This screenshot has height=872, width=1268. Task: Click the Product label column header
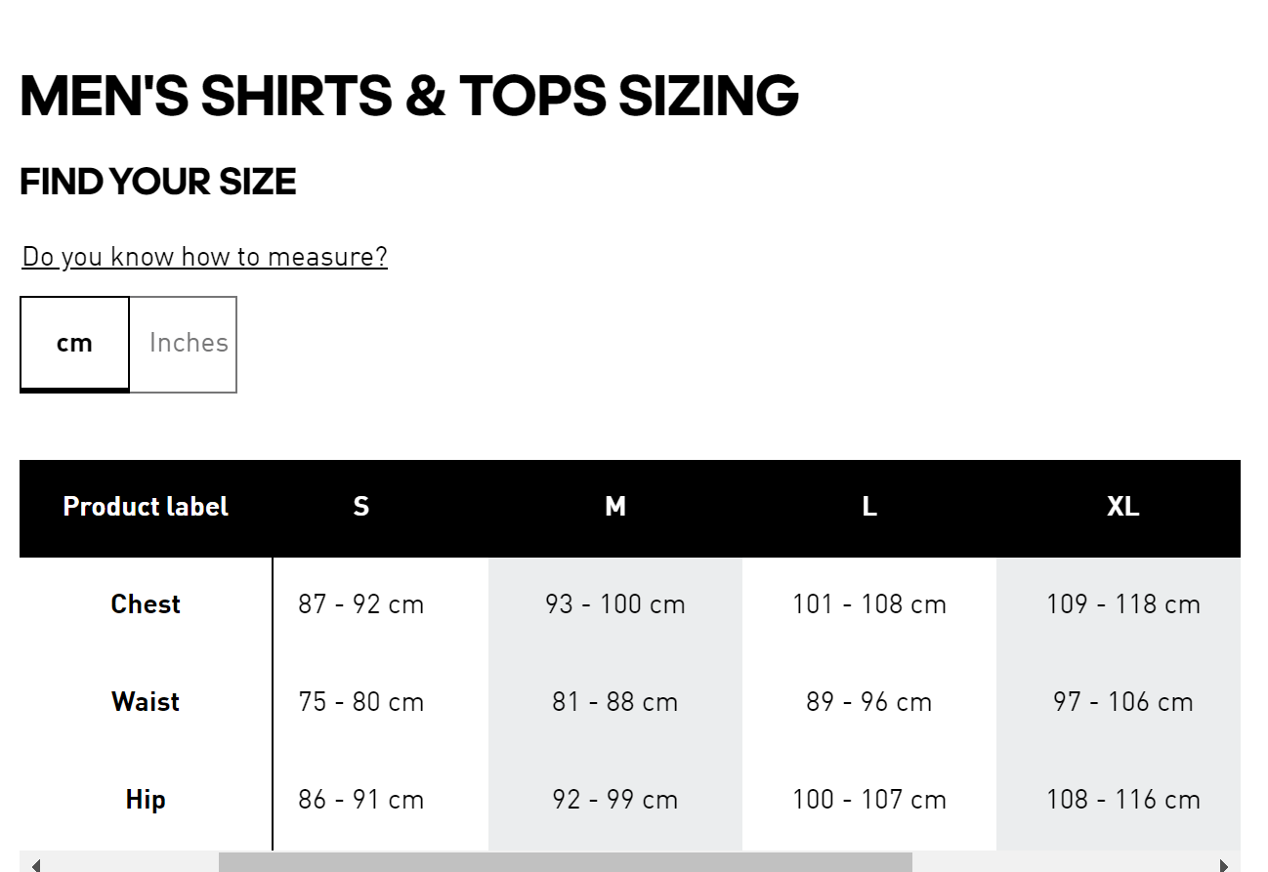[x=146, y=507]
